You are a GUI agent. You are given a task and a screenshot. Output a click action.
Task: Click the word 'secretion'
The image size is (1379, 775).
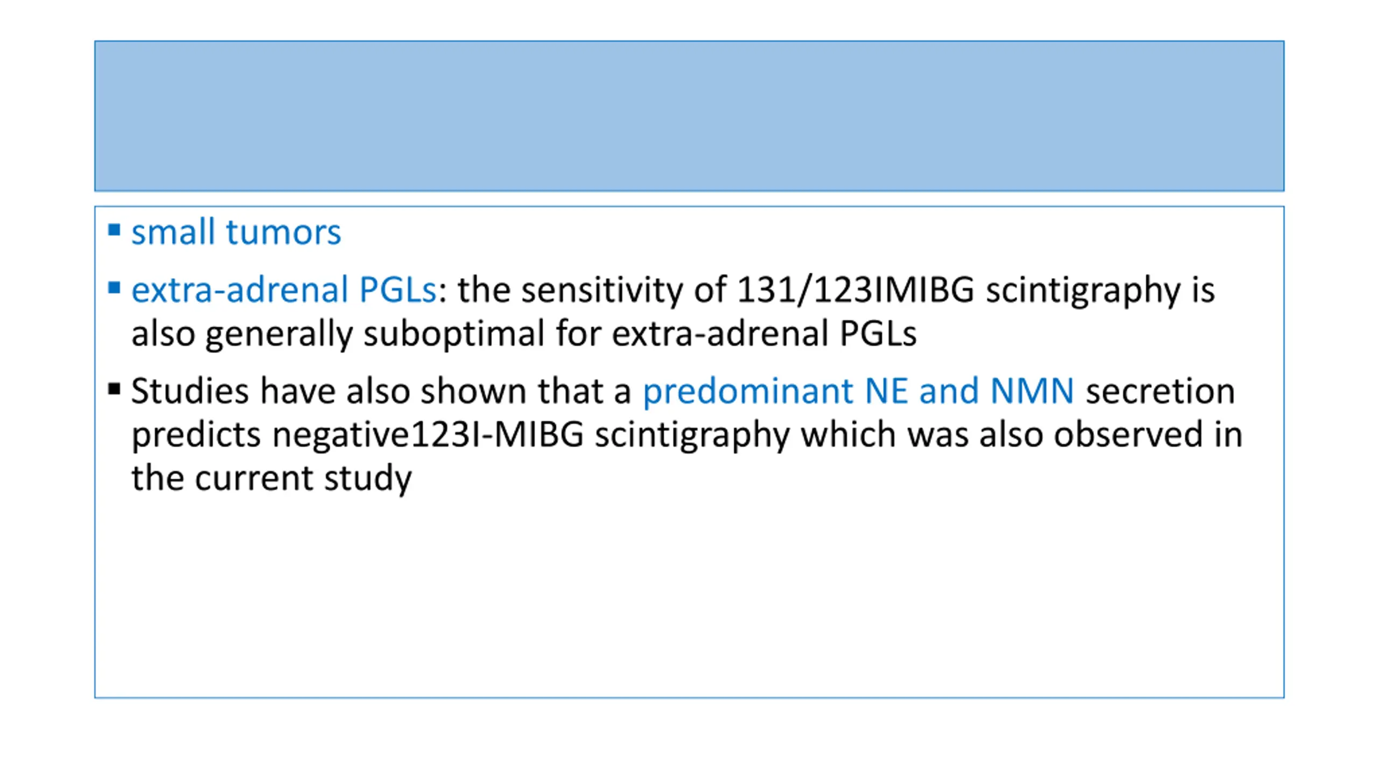1160,391
